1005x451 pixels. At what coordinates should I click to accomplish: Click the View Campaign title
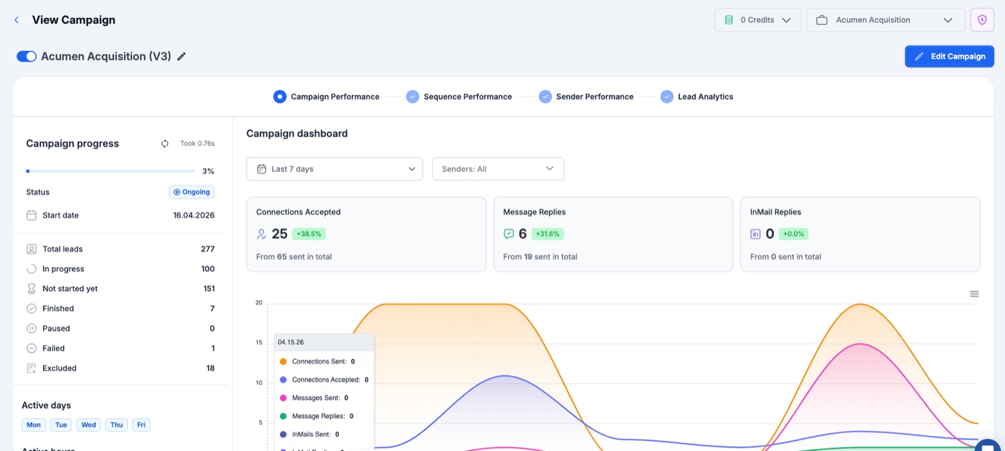pyautogui.click(x=74, y=20)
